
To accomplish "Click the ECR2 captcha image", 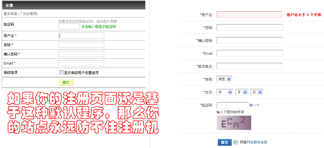I will point(234,123).
